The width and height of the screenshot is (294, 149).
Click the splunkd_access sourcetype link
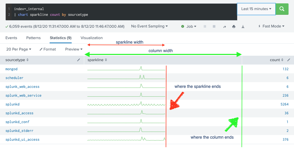coord(19,113)
